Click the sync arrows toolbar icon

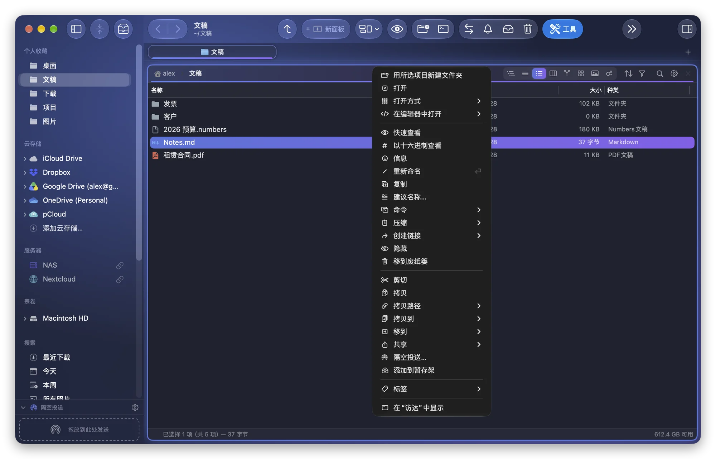(x=469, y=29)
